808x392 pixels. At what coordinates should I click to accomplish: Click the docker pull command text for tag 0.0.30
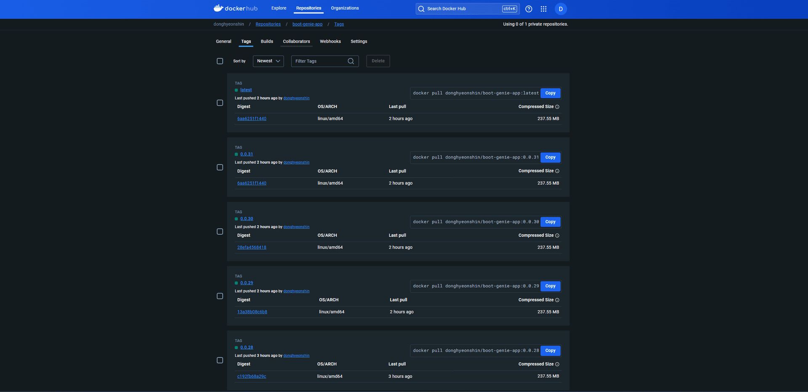(x=476, y=222)
